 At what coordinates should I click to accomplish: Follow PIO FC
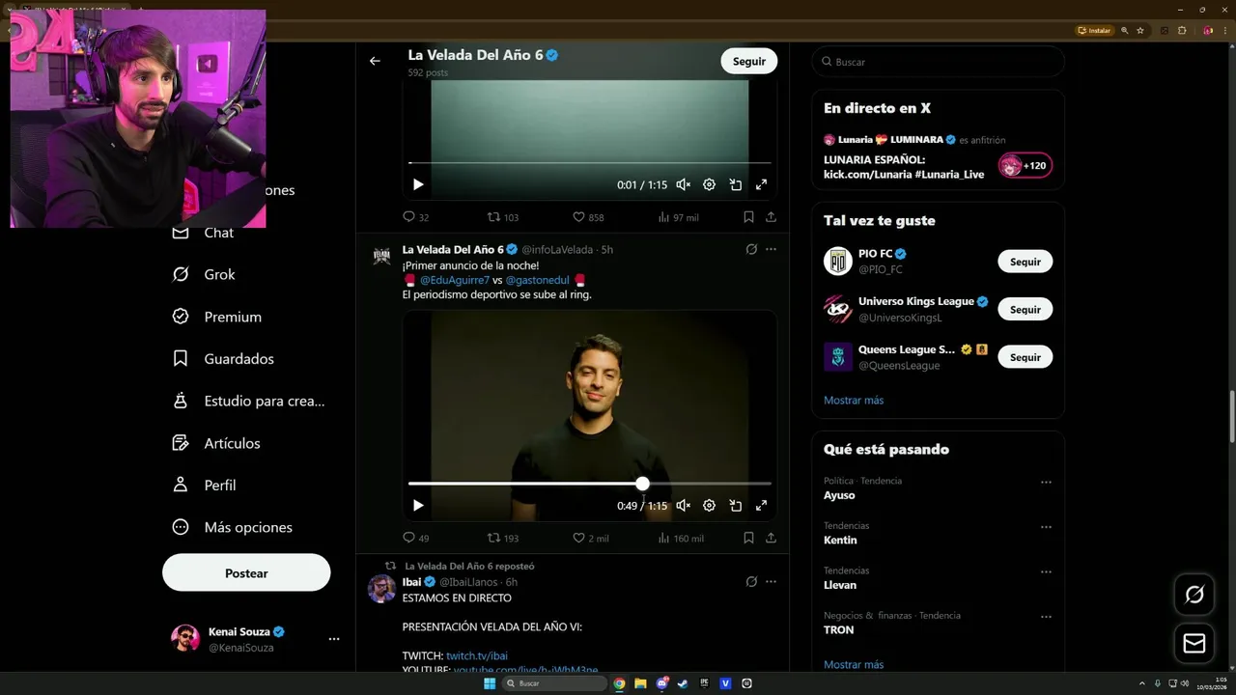[x=1025, y=262]
